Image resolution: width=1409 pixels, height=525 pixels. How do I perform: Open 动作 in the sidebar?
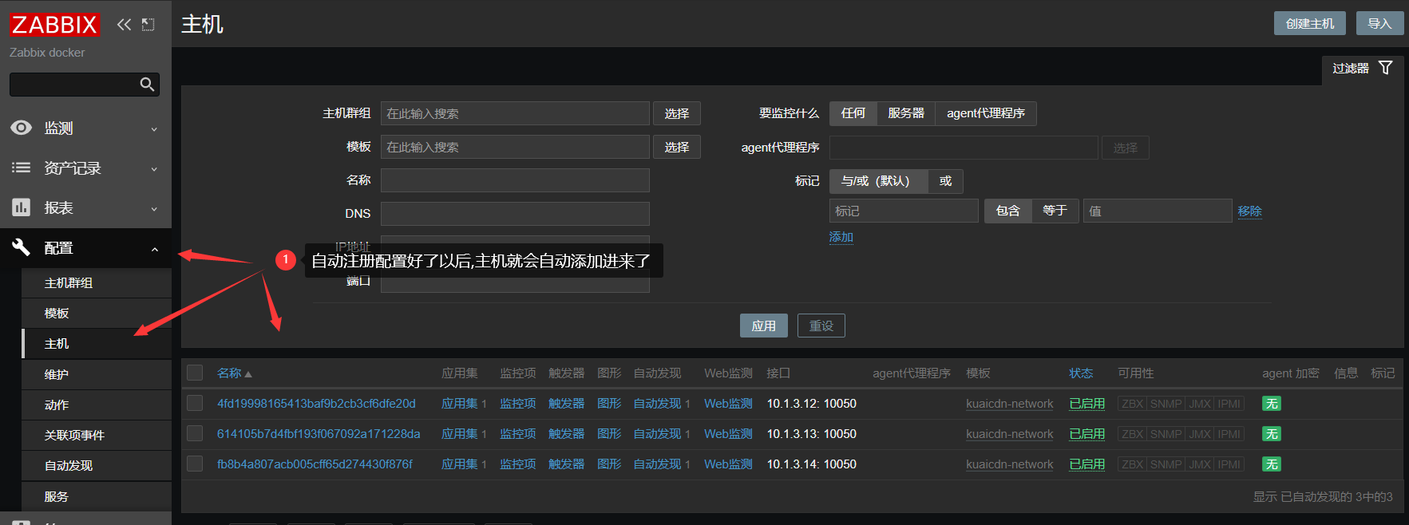[x=97, y=405]
